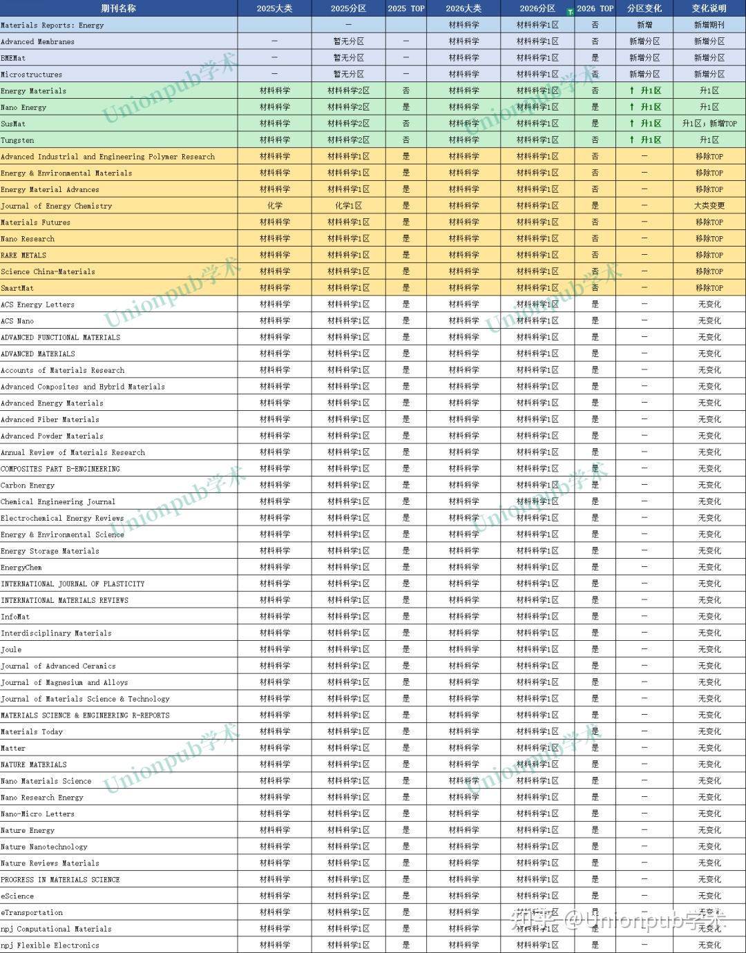The width and height of the screenshot is (746, 953).
Task: Click the 2025分区 column header
Action: click(349, 8)
